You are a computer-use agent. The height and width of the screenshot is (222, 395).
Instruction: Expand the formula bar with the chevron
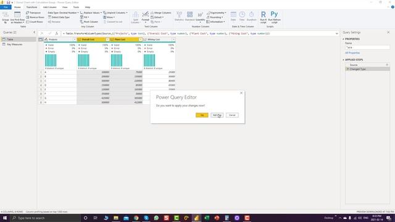pyautogui.click(x=337, y=33)
